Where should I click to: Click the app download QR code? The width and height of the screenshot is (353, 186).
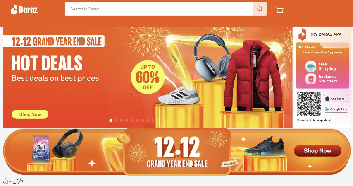[309, 104]
